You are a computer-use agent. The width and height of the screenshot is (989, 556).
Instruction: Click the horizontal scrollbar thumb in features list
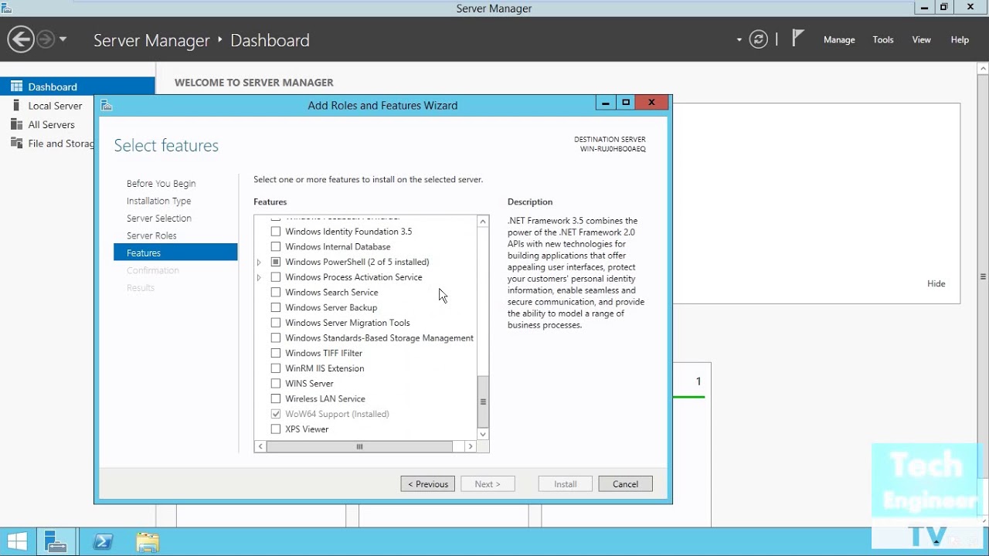359,446
